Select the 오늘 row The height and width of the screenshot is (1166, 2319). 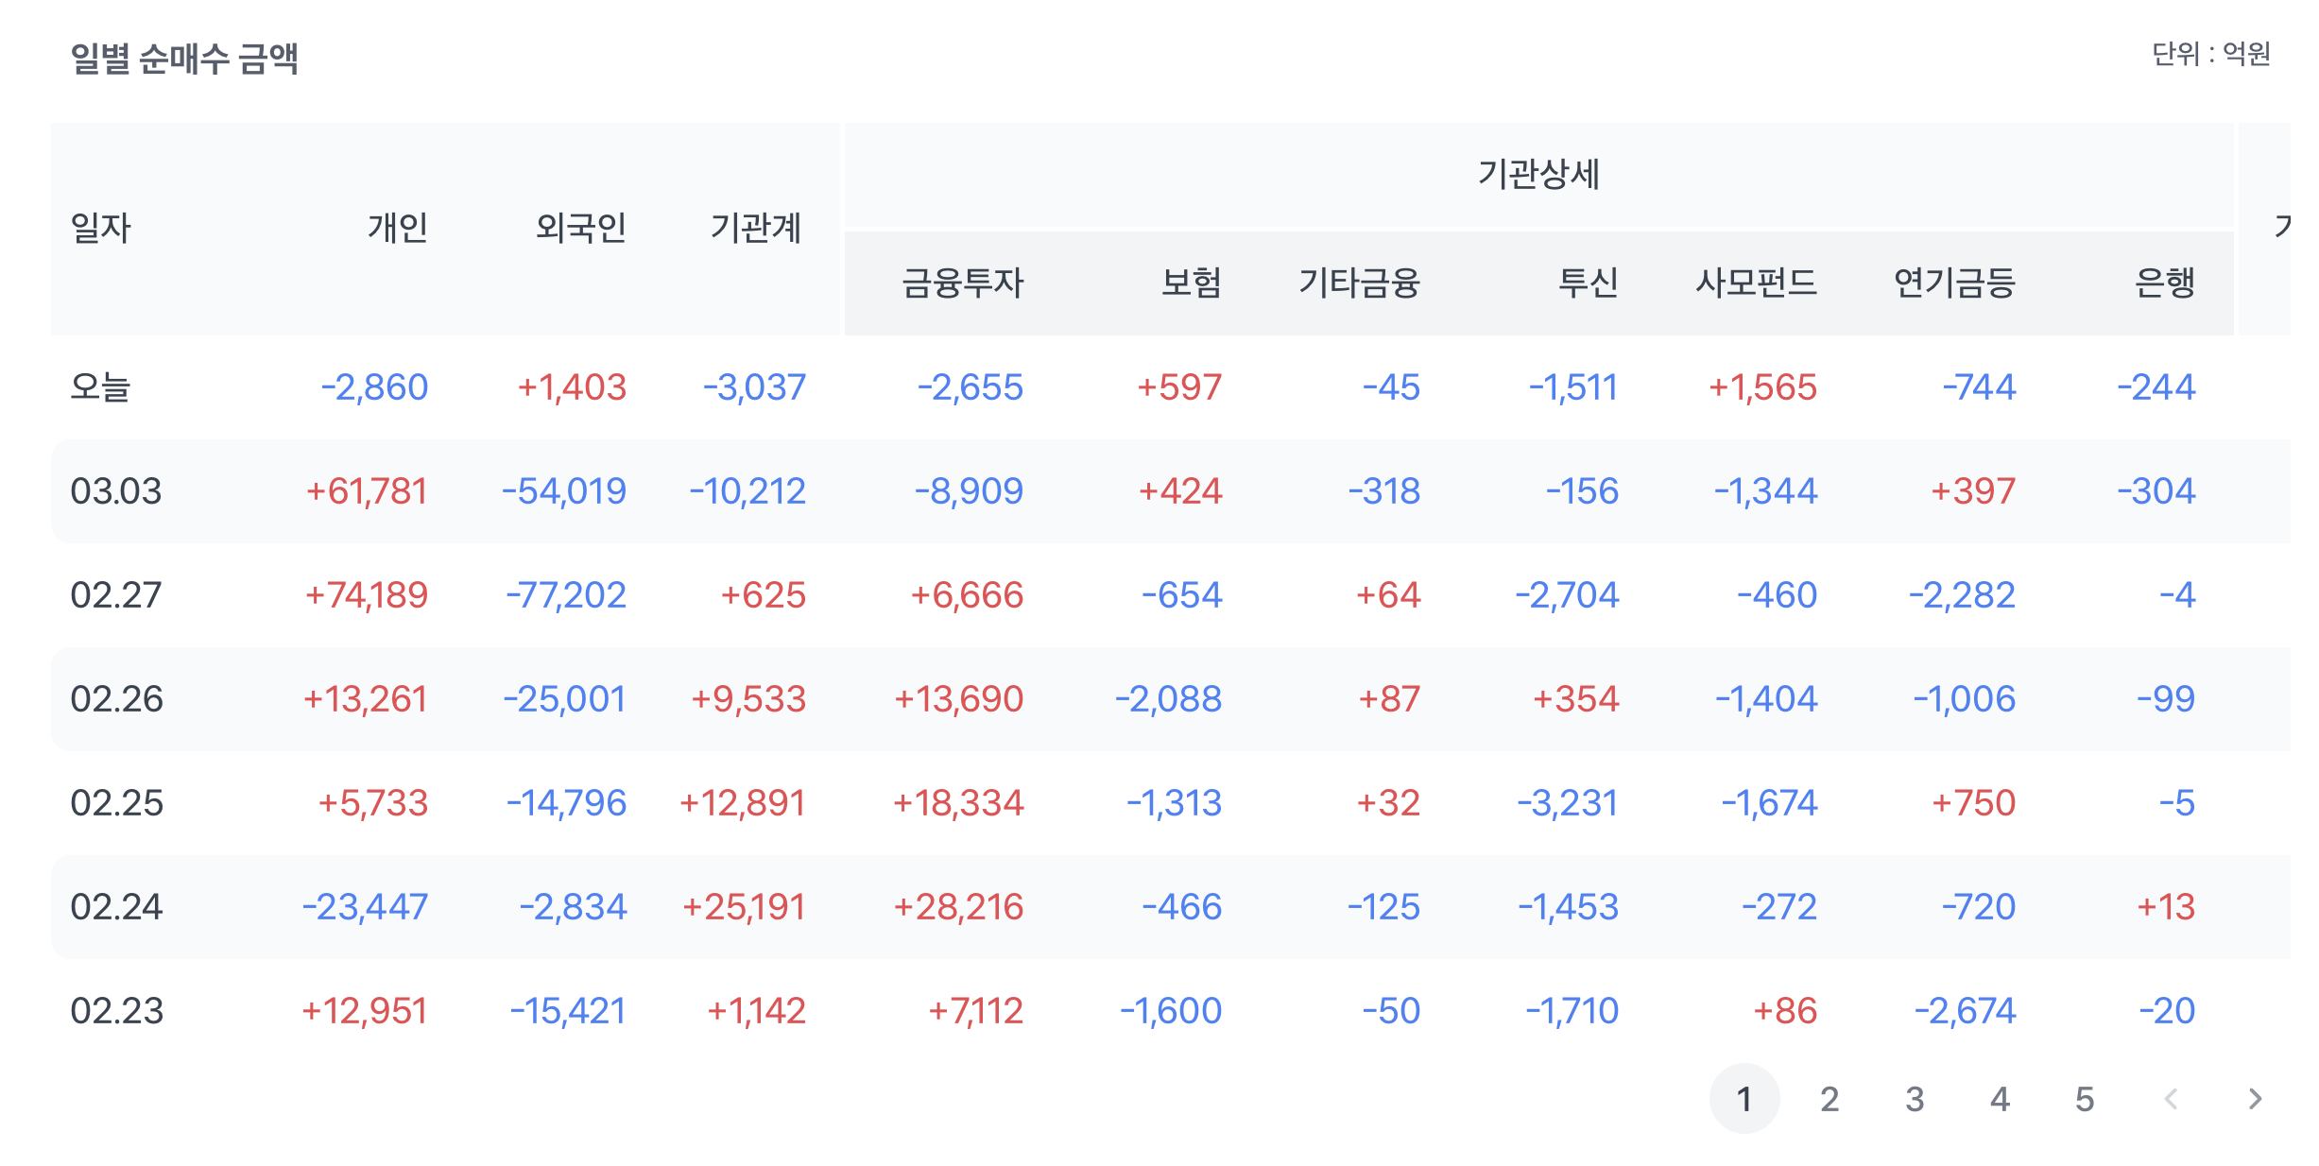pos(100,387)
